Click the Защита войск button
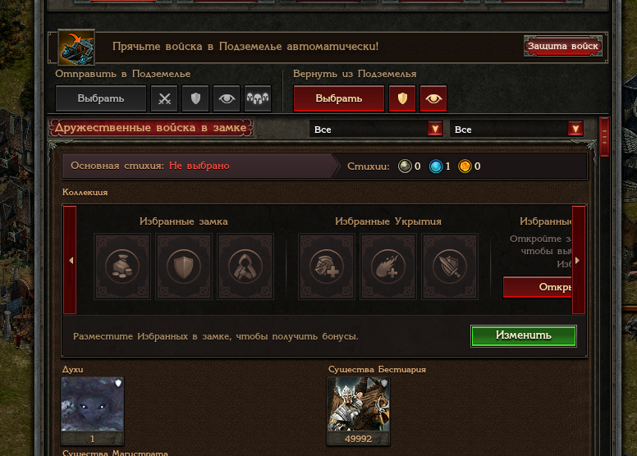The image size is (637, 456). click(562, 46)
